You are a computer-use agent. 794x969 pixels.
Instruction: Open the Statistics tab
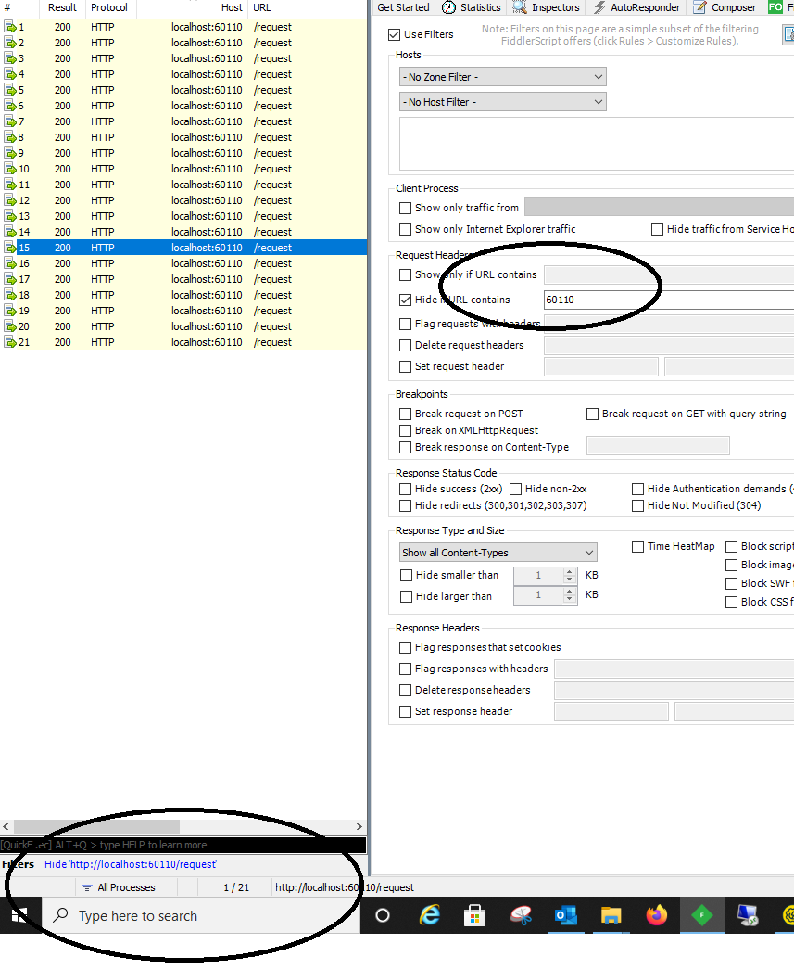(472, 7)
